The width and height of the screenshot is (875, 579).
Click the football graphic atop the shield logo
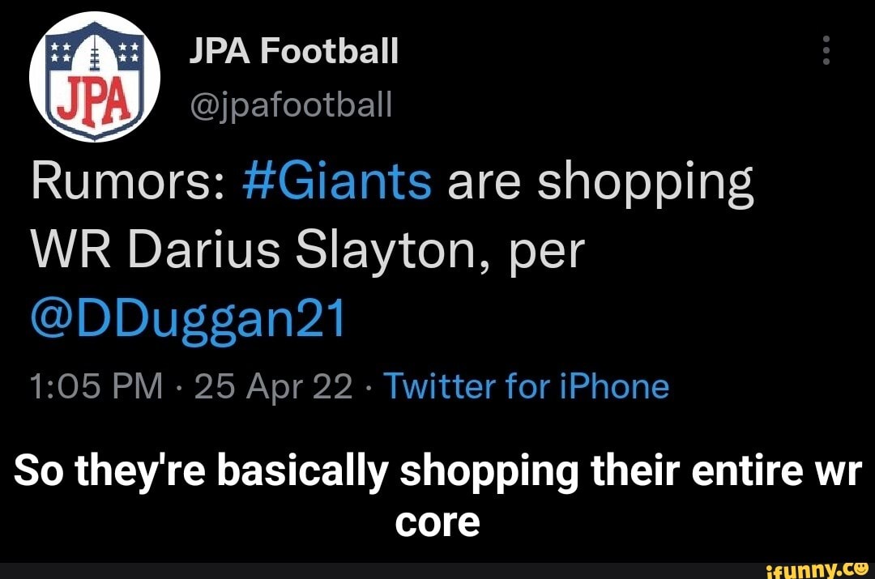pyautogui.click(x=94, y=53)
